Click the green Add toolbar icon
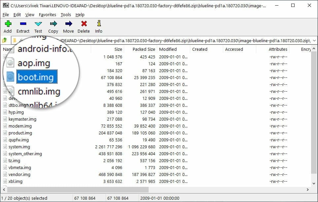 (x=8, y=26)
